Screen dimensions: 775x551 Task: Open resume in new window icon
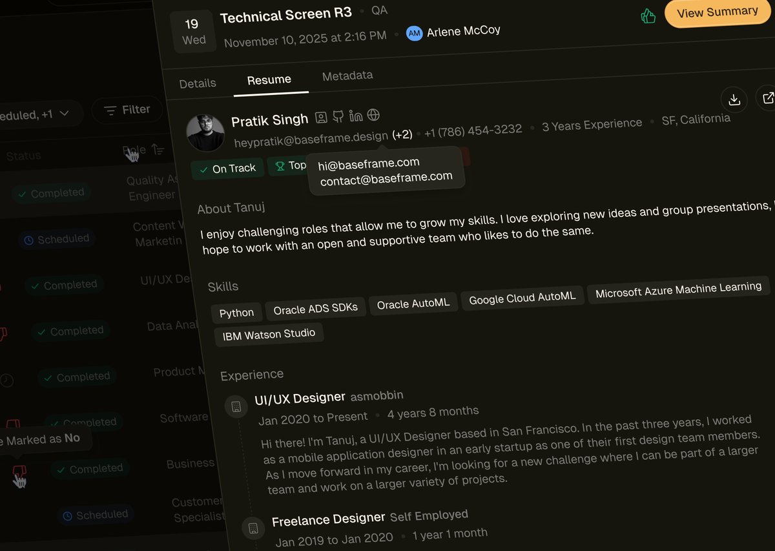pos(767,98)
